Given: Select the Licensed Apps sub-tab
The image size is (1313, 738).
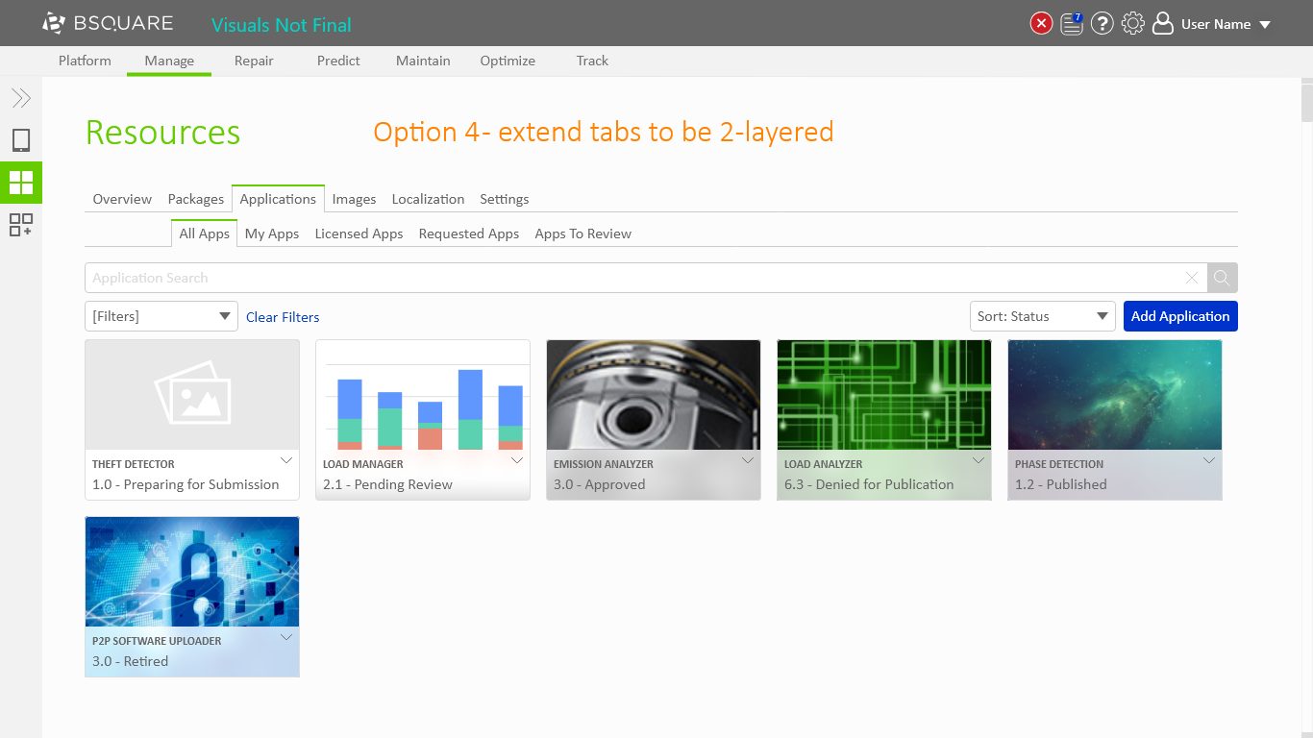Looking at the screenshot, I should coord(359,234).
